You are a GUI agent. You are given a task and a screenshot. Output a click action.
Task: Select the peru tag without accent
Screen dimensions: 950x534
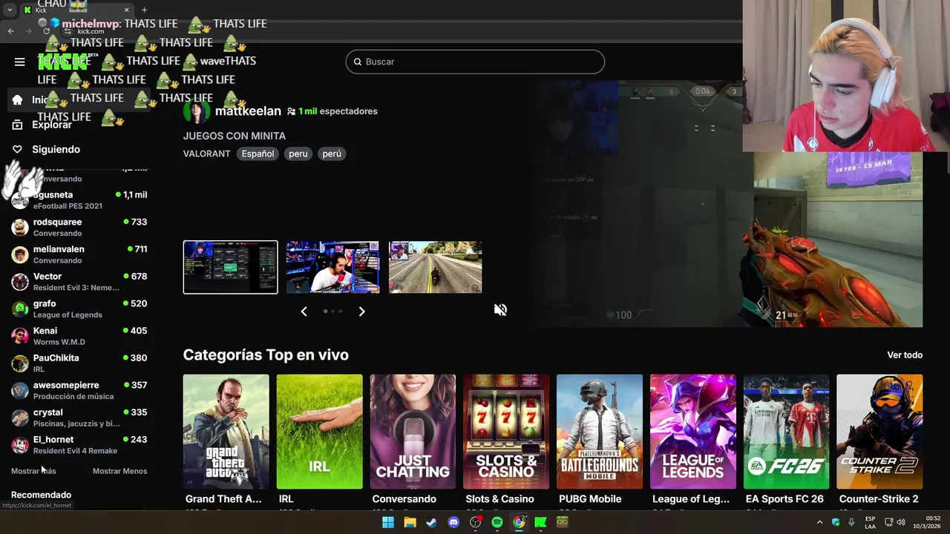tap(298, 154)
